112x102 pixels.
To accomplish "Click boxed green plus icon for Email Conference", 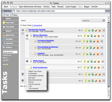I will (x=91, y=68).
